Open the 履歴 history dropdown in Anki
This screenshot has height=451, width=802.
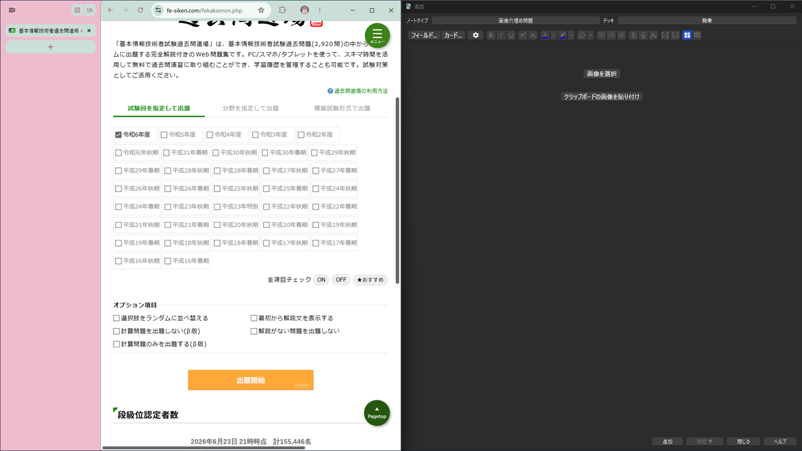705,442
